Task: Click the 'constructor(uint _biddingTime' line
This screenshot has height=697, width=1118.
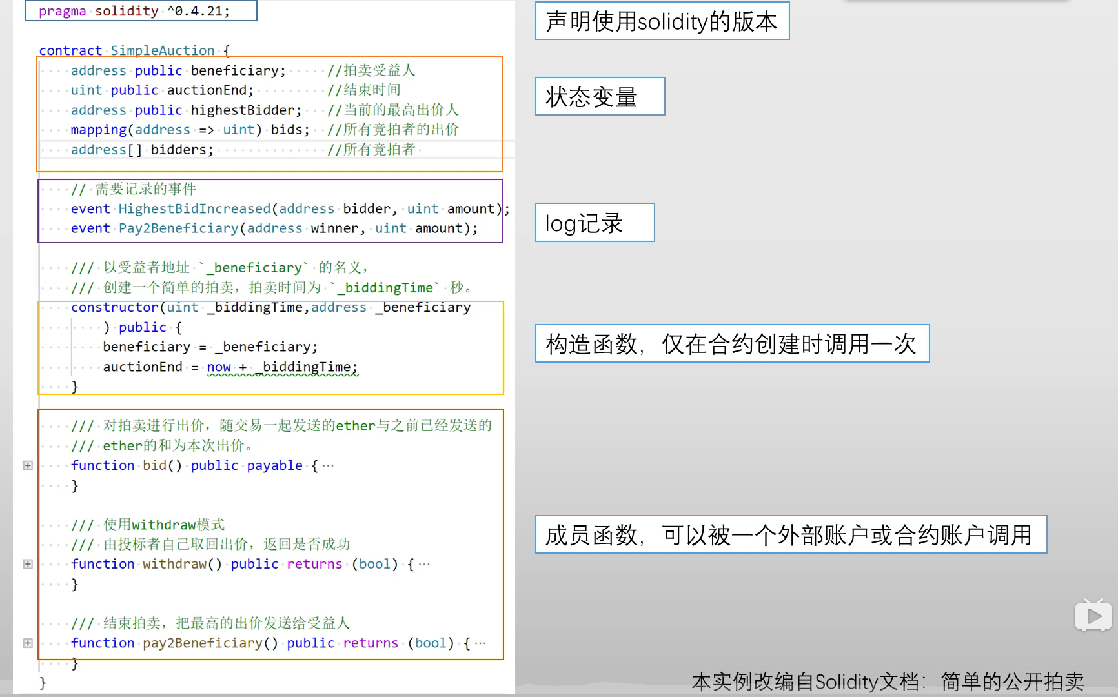Action: click(270, 307)
